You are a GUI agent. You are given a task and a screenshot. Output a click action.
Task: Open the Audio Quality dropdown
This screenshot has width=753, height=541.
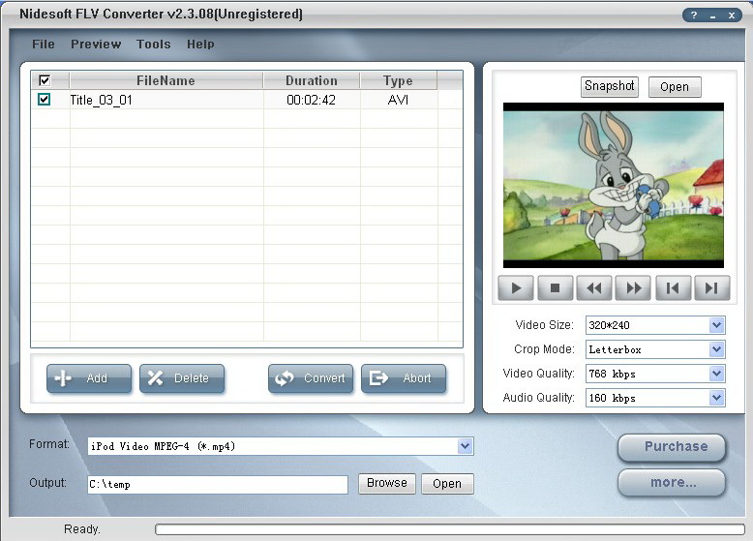(x=716, y=398)
